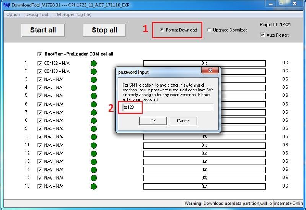This screenshot has height=210, width=306.
Task: Toggle the Auto Restart checkbox
Action: point(262,35)
